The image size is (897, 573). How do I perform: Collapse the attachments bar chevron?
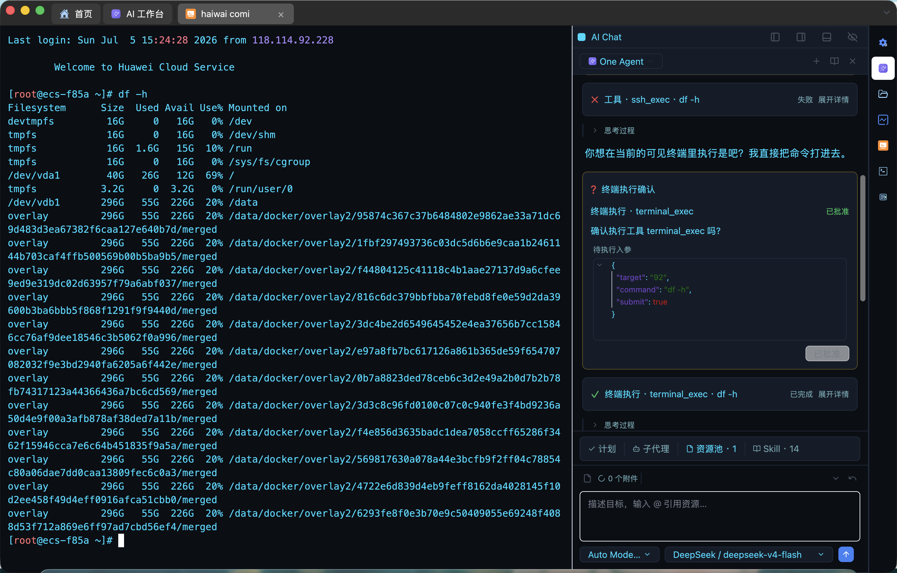pyautogui.click(x=835, y=478)
